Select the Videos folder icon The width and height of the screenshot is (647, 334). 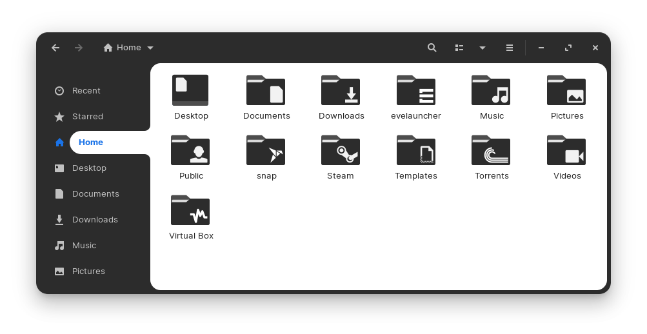(566, 150)
